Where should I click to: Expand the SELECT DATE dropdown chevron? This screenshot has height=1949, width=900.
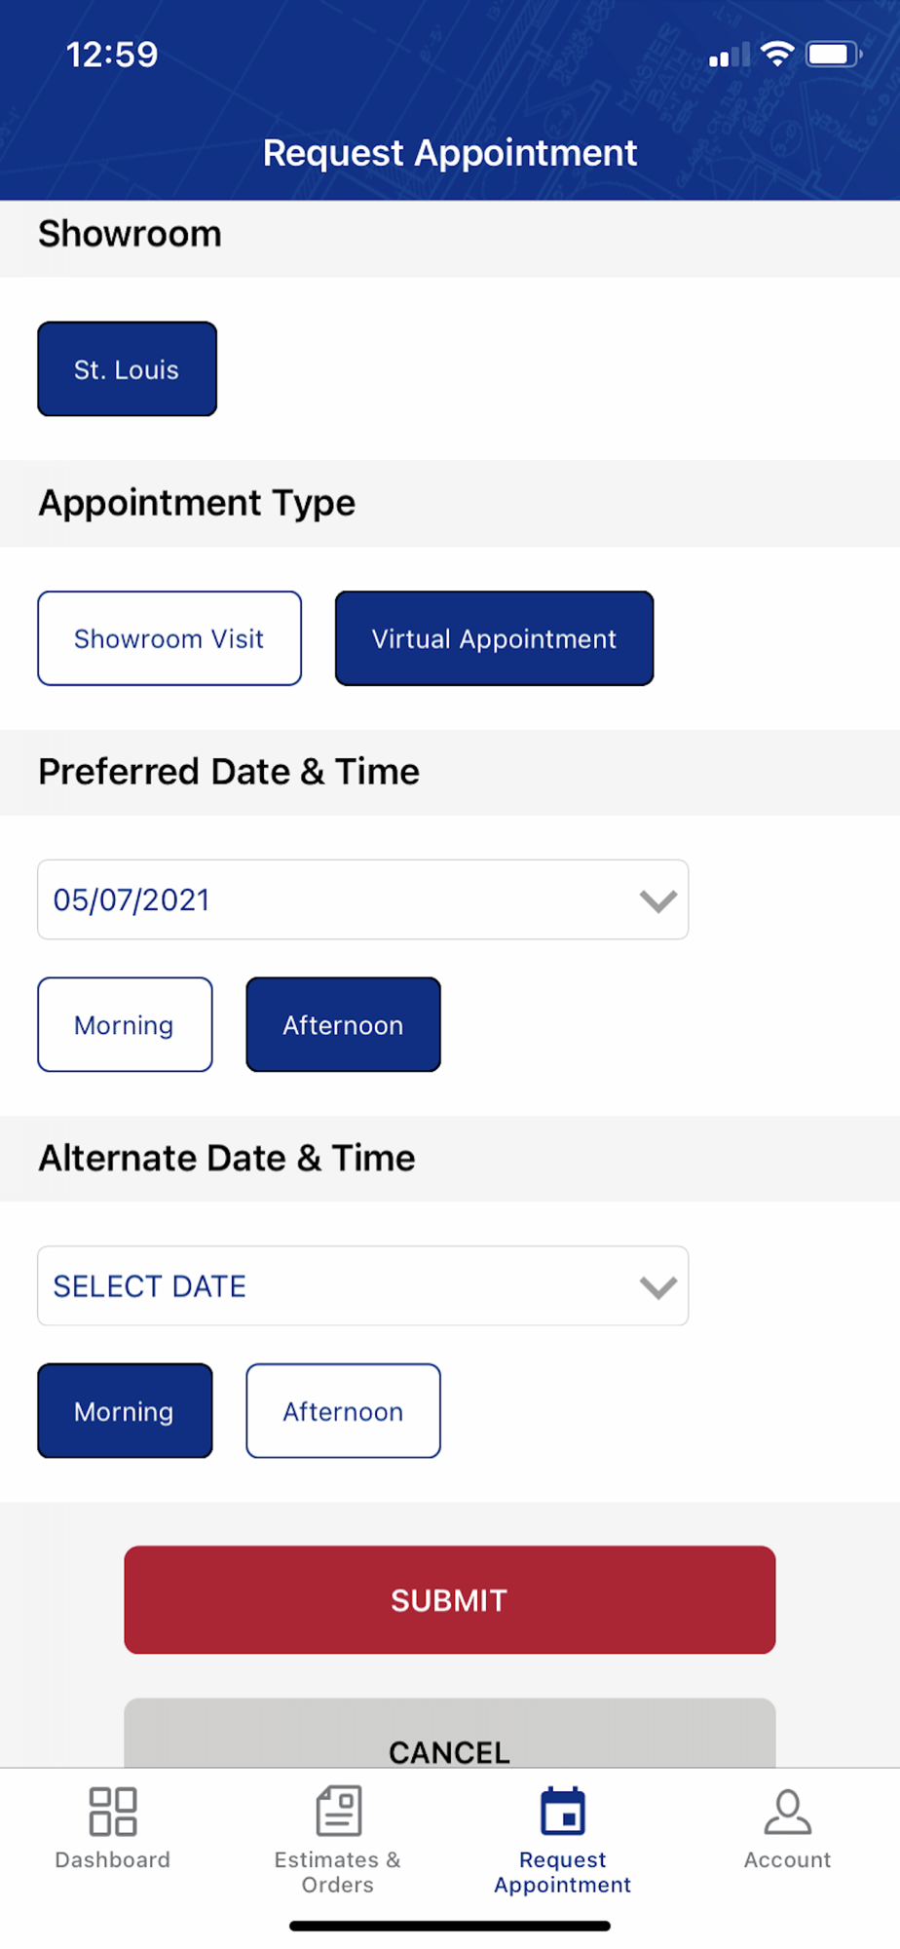click(657, 1286)
